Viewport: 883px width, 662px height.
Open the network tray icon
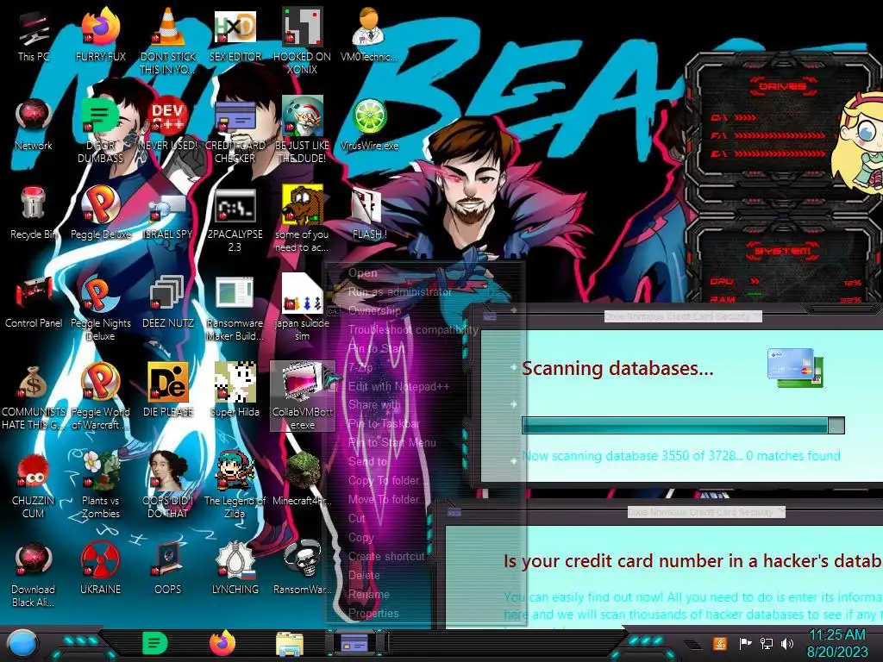(766, 643)
